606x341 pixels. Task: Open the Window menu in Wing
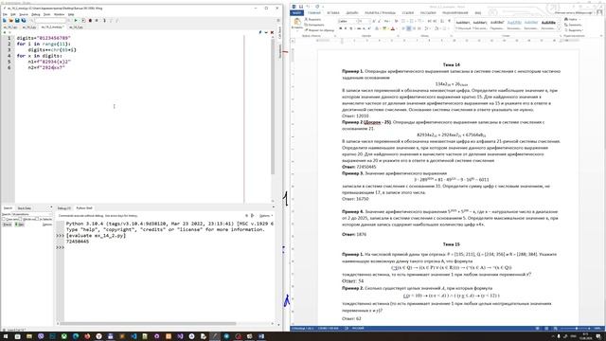(59, 14)
